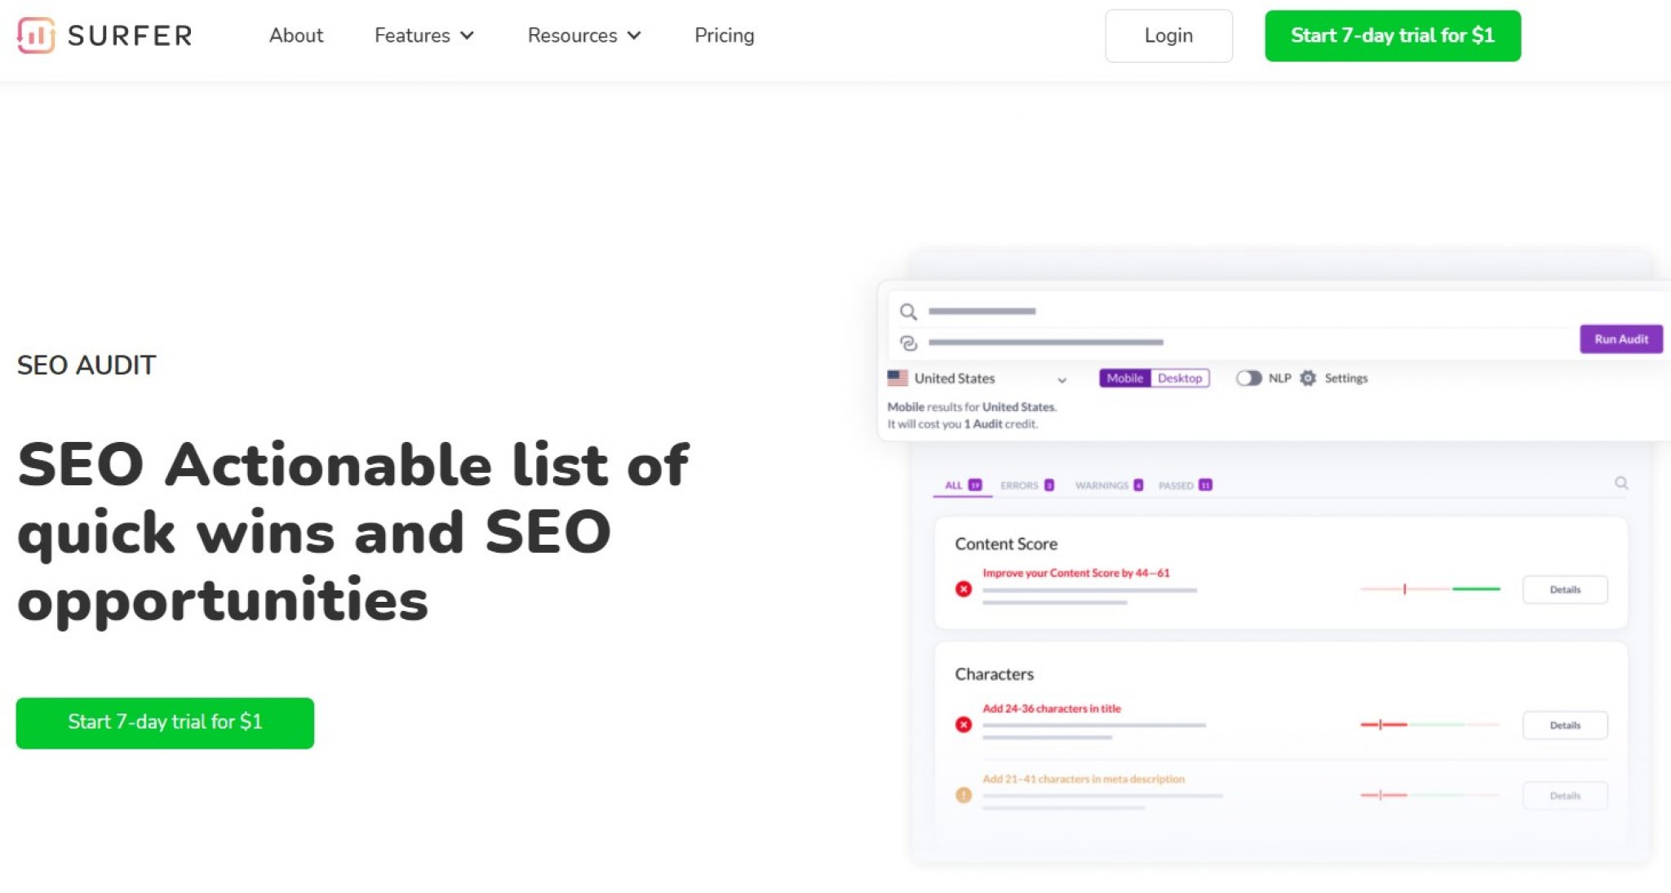Click the Content Score range indicator
Viewport: 1671px width, 893px height.
(1430, 587)
